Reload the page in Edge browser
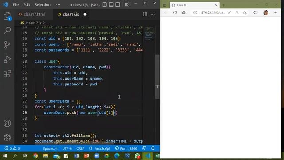 coord(175,12)
